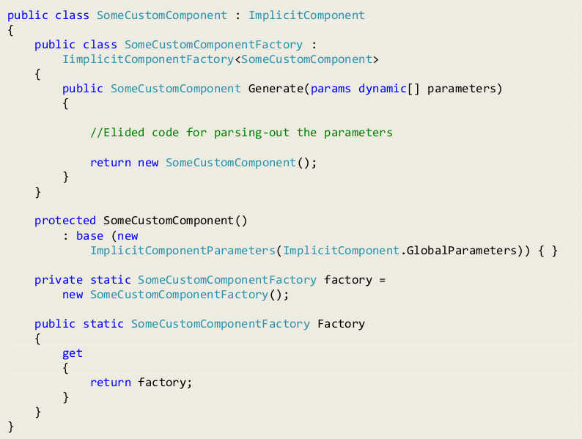Click the 'GlobalParameters' property reference
The image size is (582, 439).
460,251
